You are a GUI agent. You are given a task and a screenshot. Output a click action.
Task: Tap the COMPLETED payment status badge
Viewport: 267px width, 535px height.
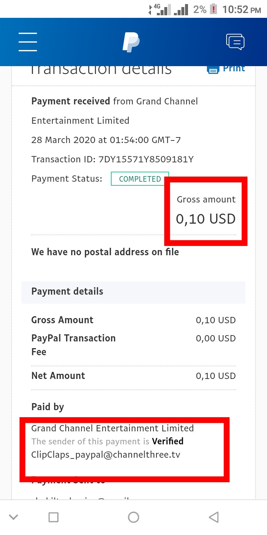[140, 179]
